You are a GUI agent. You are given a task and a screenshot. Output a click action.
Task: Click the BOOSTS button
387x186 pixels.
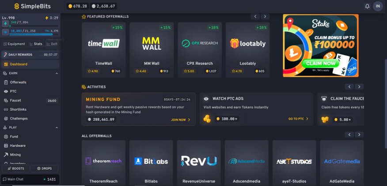(x=15, y=168)
